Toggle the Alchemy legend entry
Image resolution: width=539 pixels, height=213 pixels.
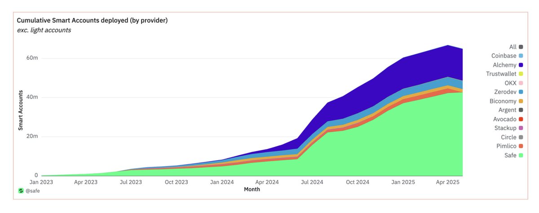(x=508, y=65)
